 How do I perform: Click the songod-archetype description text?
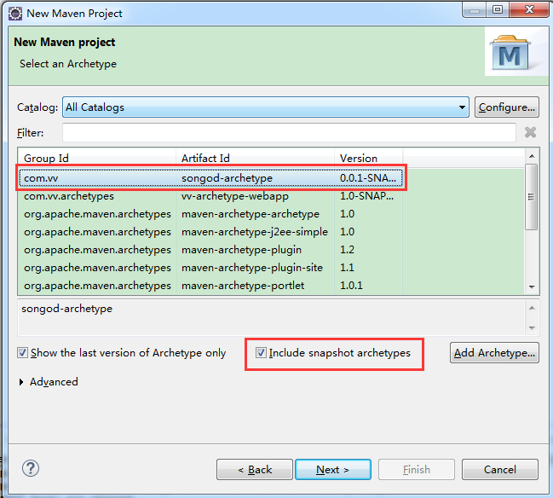pyautogui.click(x=67, y=309)
